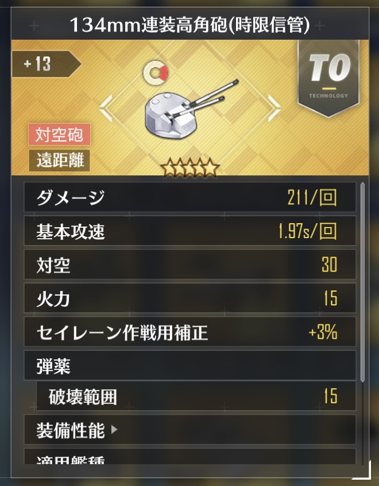This screenshot has height=486, width=379.
Task: Select the 対空 stat row
Action: pyautogui.click(x=190, y=265)
